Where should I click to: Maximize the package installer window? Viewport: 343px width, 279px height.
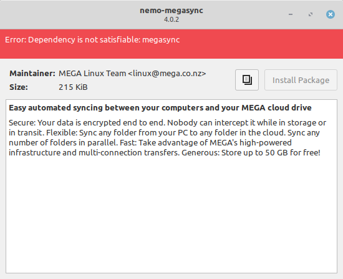311,14
